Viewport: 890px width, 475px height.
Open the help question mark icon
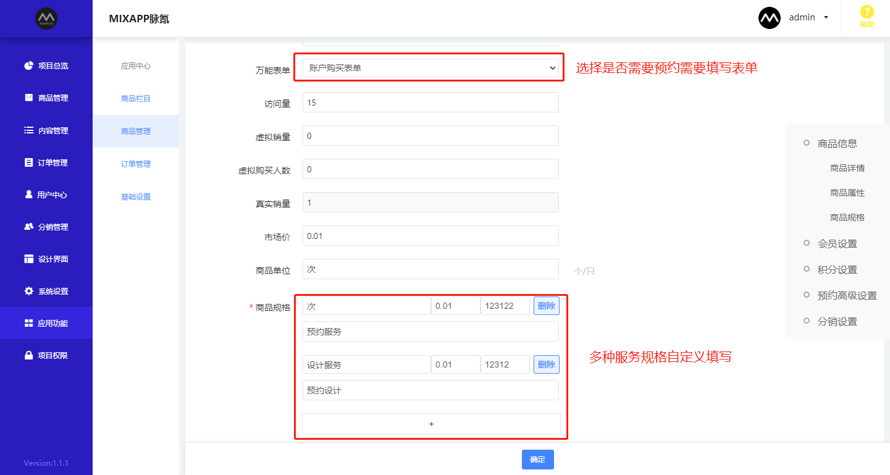pos(867,12)
